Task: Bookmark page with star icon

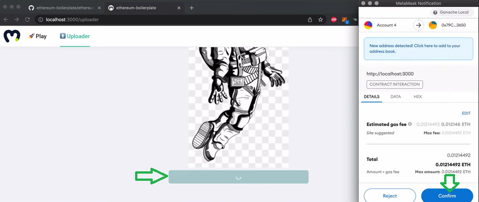Action: click(x=320, y=19)
